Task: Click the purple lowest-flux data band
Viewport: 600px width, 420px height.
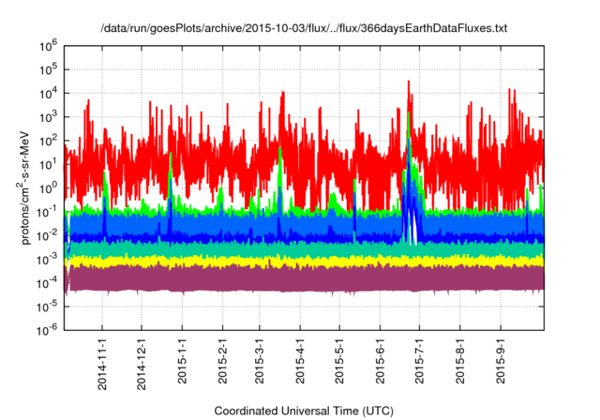Action: click(x=304, y=279)
